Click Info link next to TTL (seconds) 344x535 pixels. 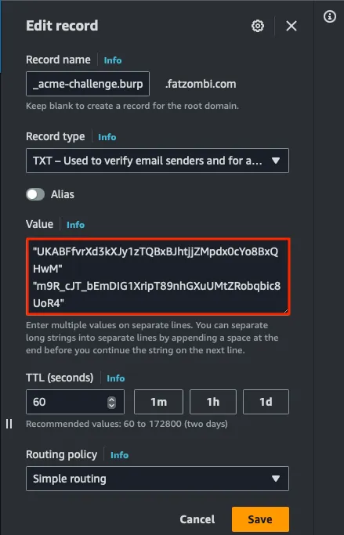(116, 378)
